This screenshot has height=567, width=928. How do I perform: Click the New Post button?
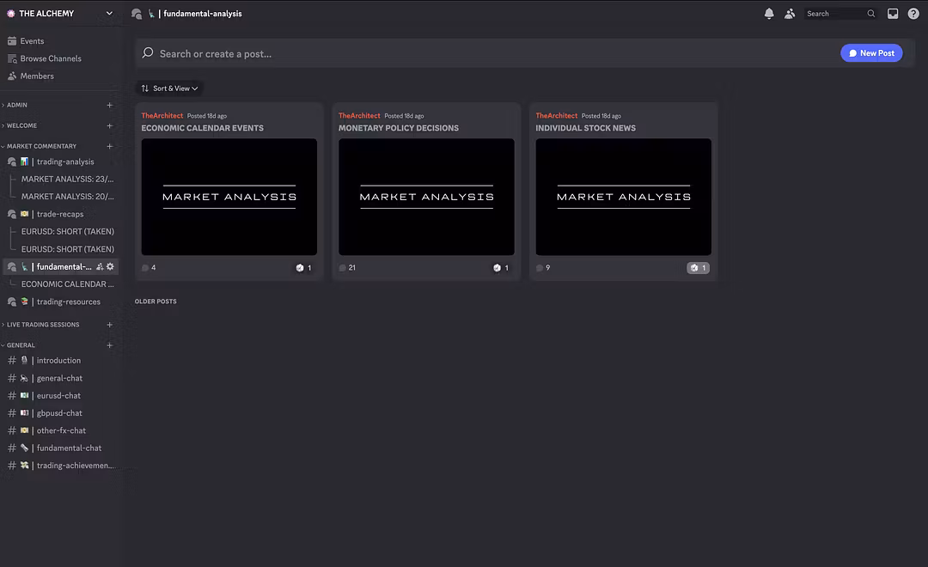click(871, 53)
